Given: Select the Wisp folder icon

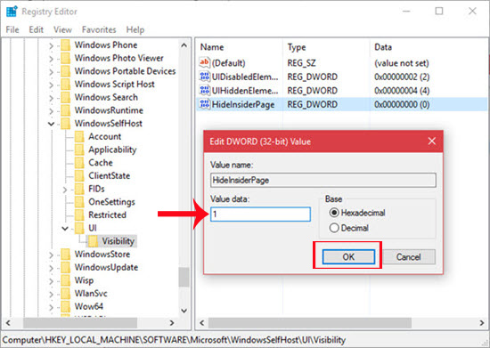Looking at the screenshot, I should pos(65,281).
